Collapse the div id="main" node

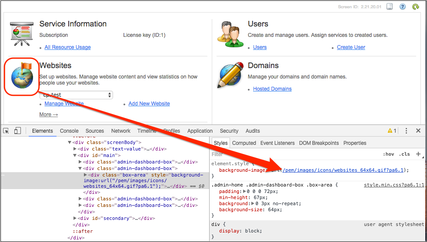tap(75, 155)
